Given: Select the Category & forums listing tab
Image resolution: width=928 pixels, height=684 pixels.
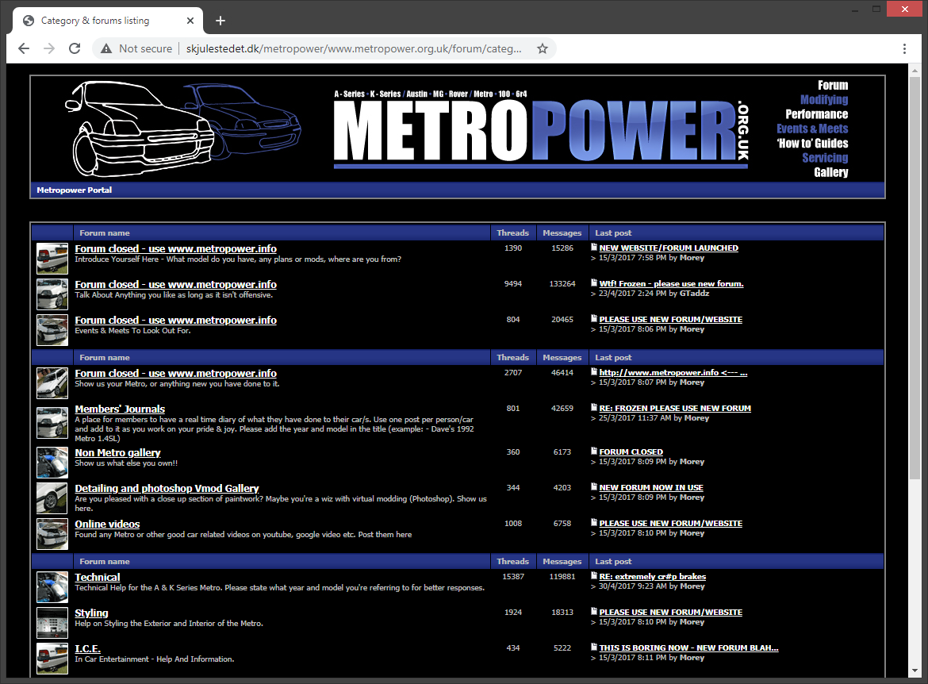Looking at the screenshot, I should pos(108,21).
